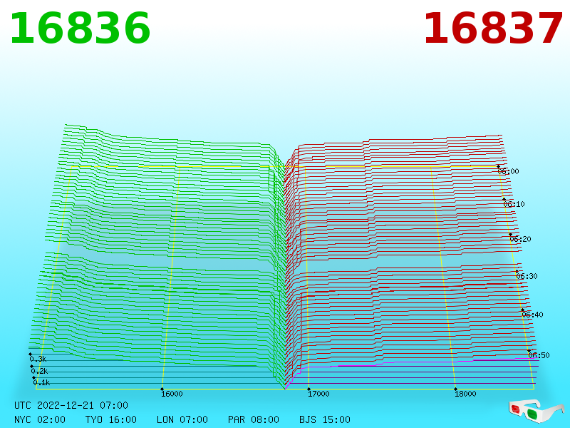570x428 pixels.
Task: Click the 18000 price axis label
Action: [x=465, y=394]
